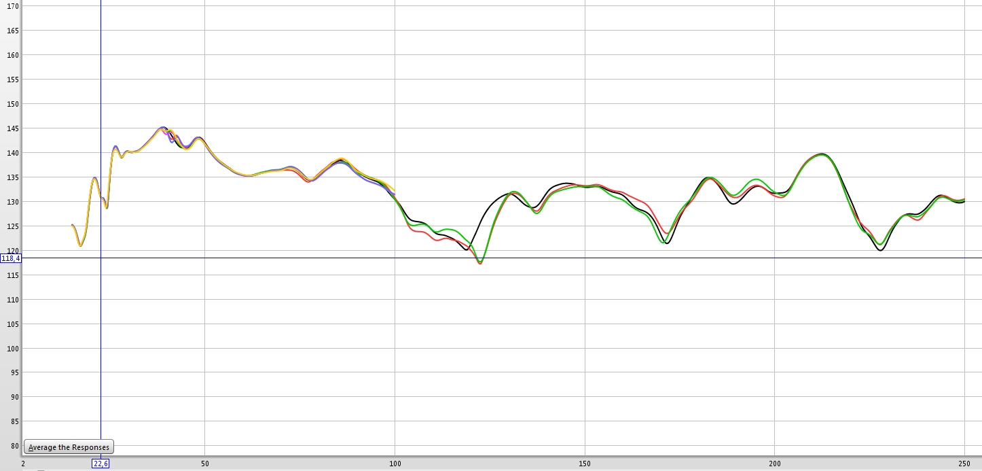Click the 85 label on the vertical axis
The height and width of the screenshot is (471, 982).
coord(12,421)
